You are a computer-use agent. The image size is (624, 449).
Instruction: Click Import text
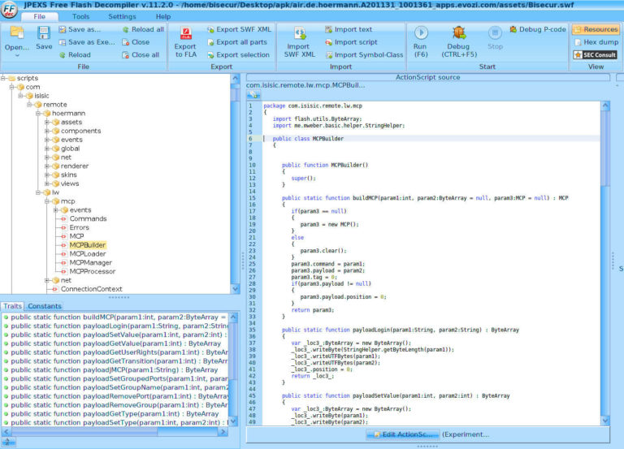(349, 29)
